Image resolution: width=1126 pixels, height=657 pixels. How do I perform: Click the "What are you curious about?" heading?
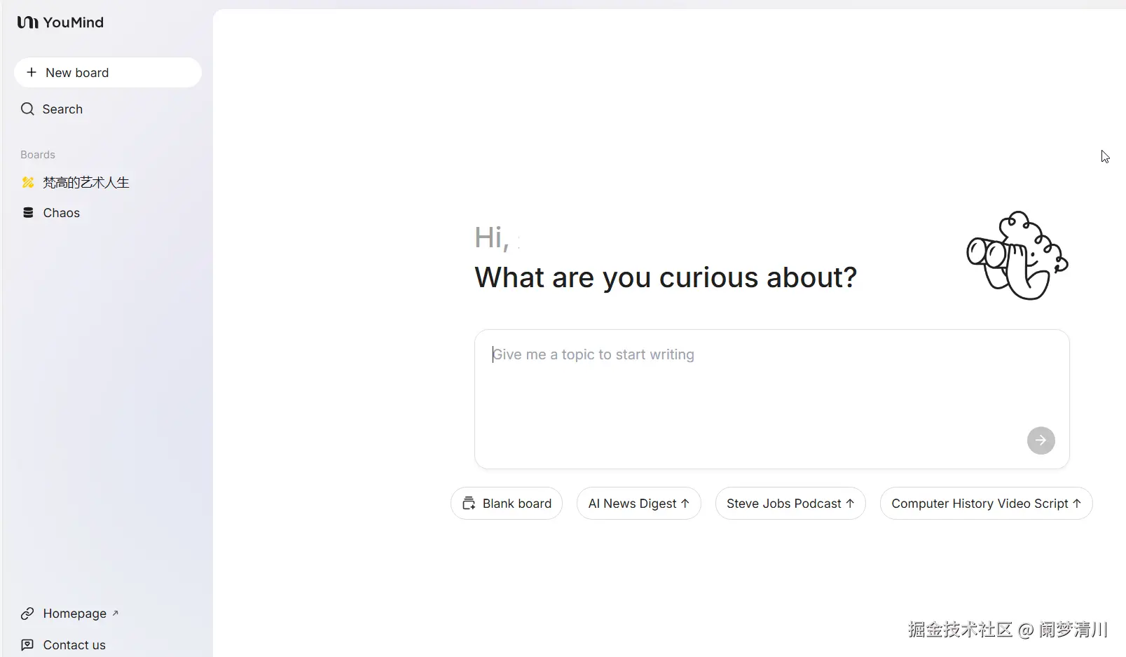coord(666,277)
